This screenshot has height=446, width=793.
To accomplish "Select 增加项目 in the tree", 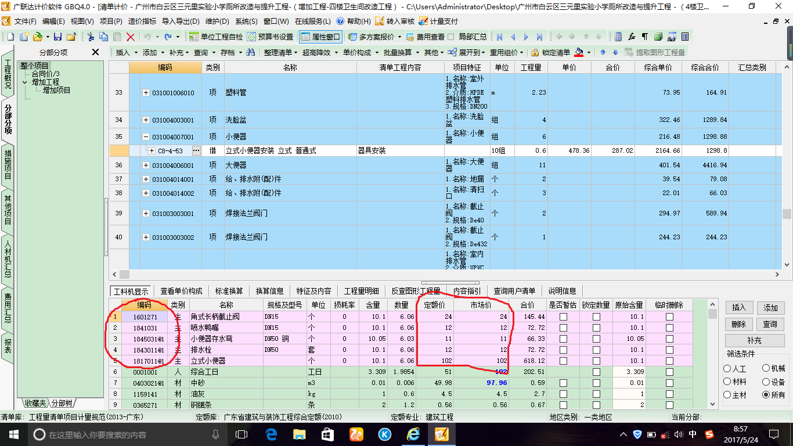I will coord(56,90).
